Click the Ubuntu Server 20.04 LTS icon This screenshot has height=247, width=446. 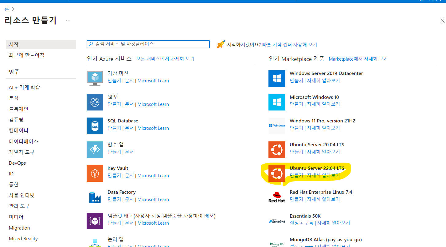pos(277,150)
